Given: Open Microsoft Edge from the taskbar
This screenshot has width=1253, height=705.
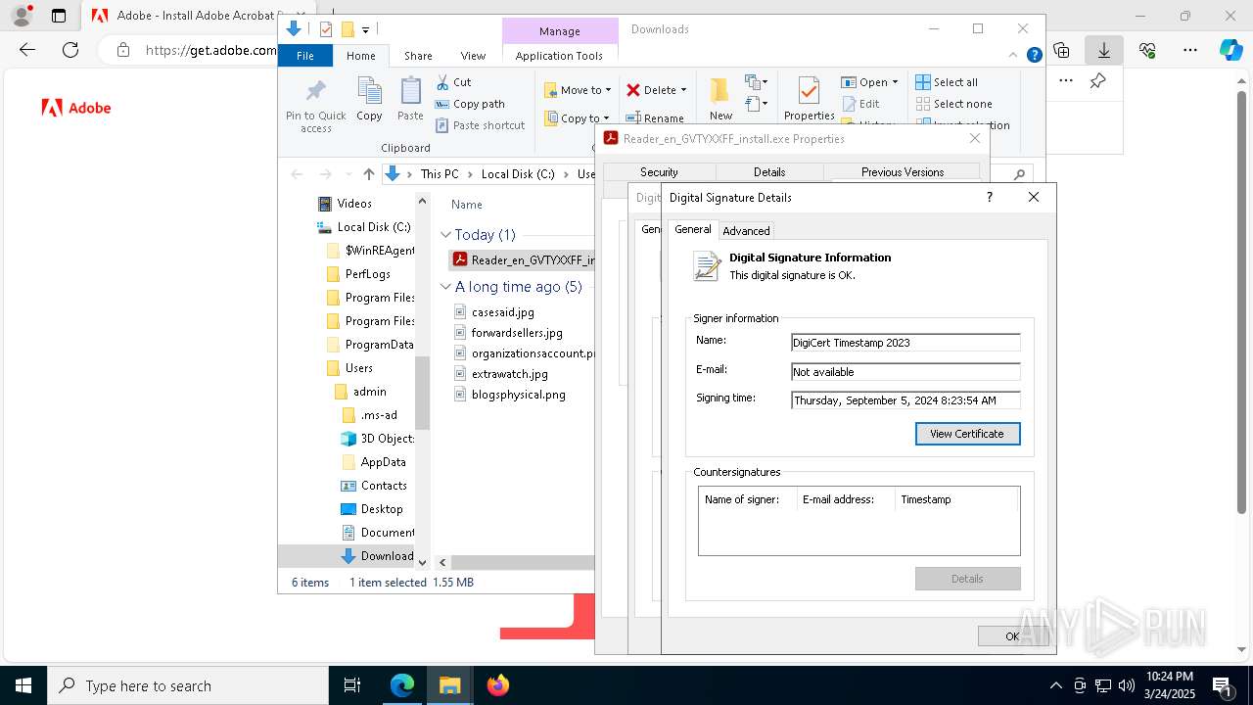Looking at the screenshot, I should 402,685.
